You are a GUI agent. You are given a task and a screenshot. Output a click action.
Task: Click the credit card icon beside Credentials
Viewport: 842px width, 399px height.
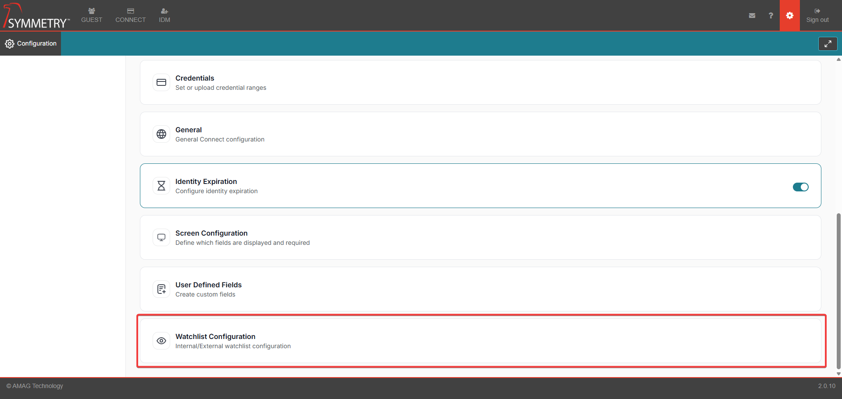coord(161,82)
